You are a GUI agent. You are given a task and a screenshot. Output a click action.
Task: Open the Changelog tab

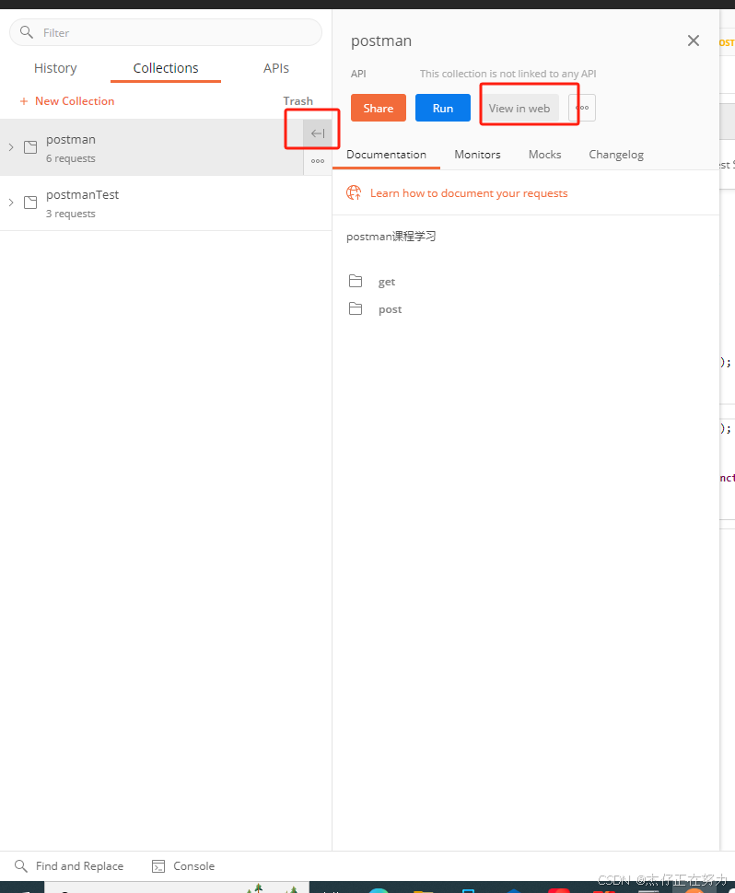(616, 155)
